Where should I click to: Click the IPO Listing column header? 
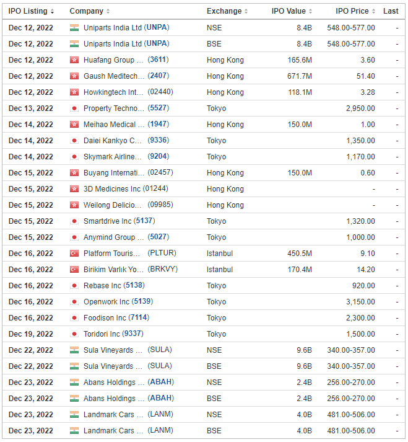click(28, 11)
